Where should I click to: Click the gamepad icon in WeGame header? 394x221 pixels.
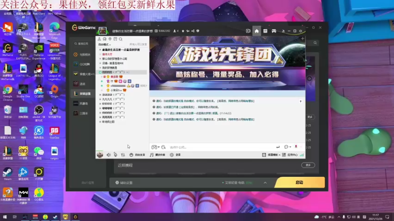coord(274,31)
